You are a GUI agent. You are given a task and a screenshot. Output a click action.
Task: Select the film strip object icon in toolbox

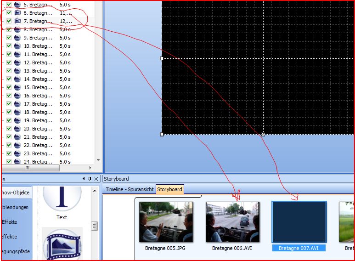tap(62, 244)
